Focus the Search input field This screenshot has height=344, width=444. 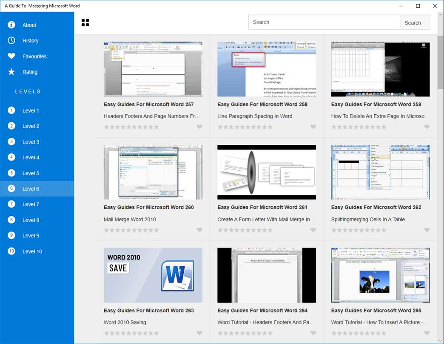pos(324,23)
